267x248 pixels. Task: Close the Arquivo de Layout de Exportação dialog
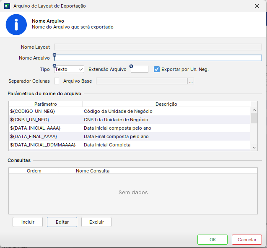coord(257,6)
